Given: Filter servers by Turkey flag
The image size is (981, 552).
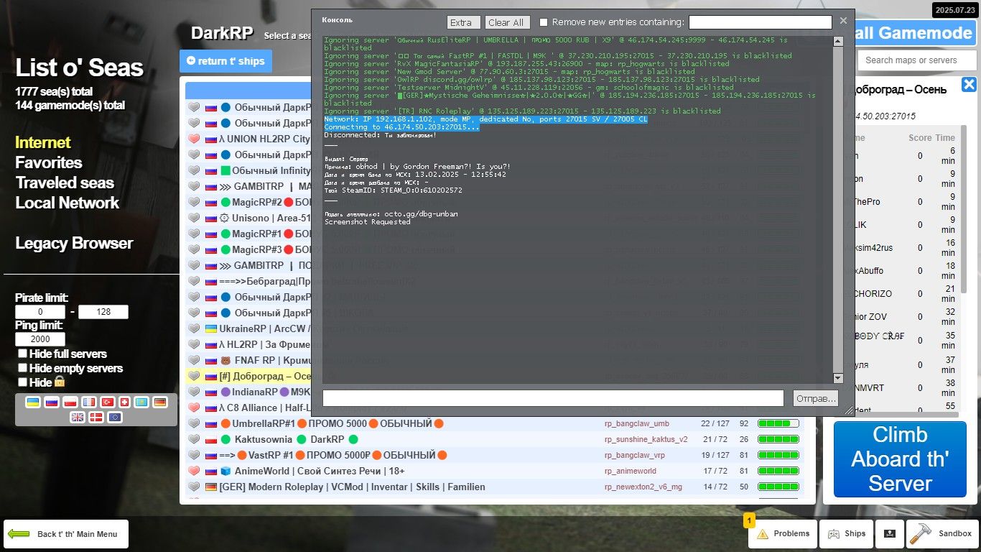Looking at the screenshot, I should pos(108,402).
